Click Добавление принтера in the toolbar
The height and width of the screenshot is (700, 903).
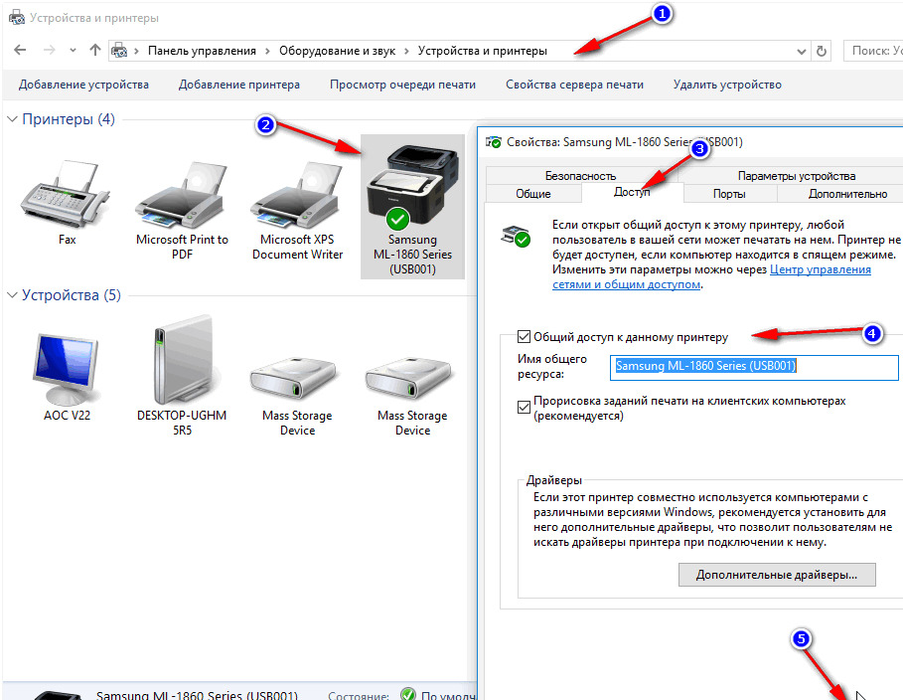point(239,85)
